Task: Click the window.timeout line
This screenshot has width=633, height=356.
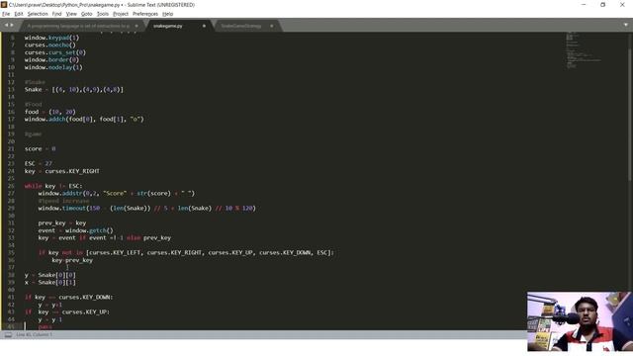Action: pos(147,209)
